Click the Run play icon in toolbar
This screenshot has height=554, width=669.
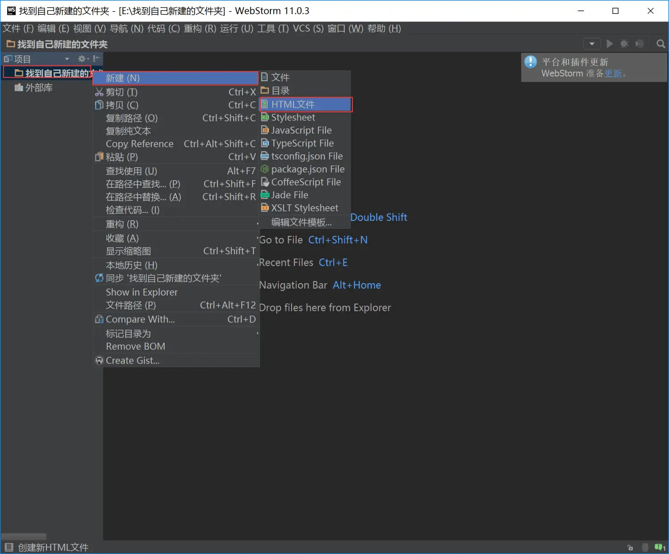610,44
